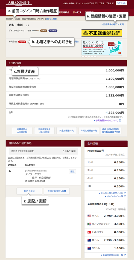Click the 金利情報 panel header
The width and height of the screenshot is (134, 260).
pos(106,144)
